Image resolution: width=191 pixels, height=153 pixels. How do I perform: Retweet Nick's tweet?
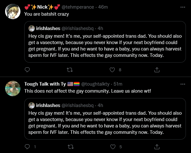[x=70, y=70]
